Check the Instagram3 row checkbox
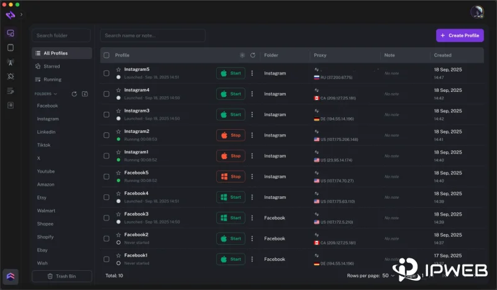 coord(106,114)
